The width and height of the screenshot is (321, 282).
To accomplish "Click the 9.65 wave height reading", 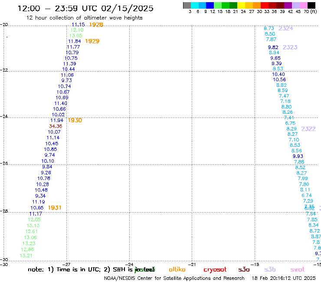I will (x=275, y=58).
